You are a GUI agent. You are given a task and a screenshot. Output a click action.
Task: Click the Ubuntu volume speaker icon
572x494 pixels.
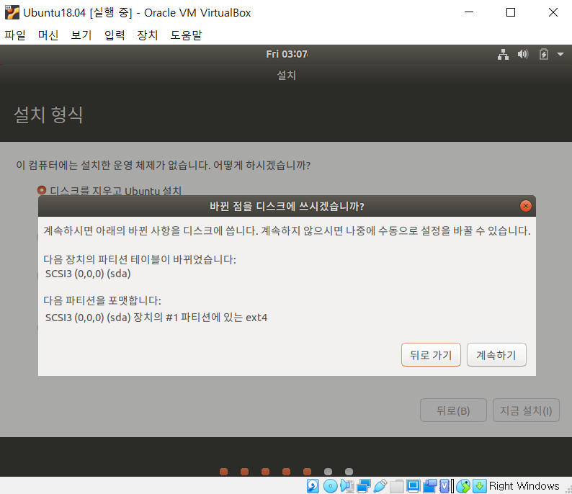[x=523, y=54]
